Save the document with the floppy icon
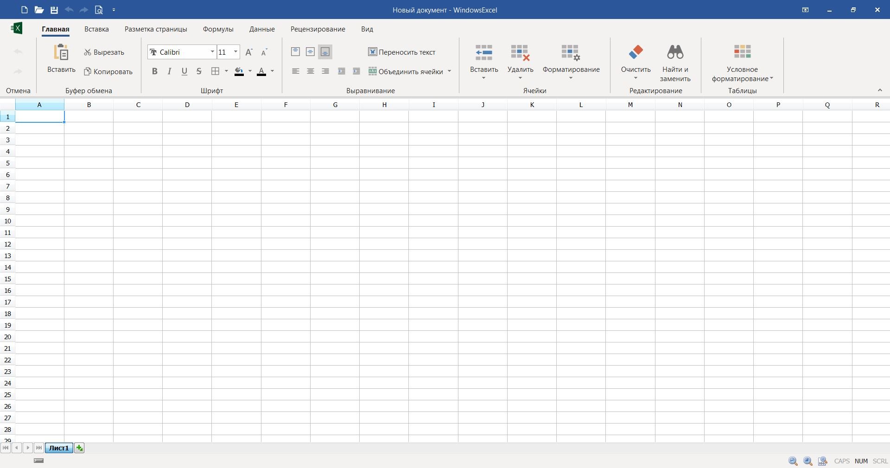 [54, 10]
